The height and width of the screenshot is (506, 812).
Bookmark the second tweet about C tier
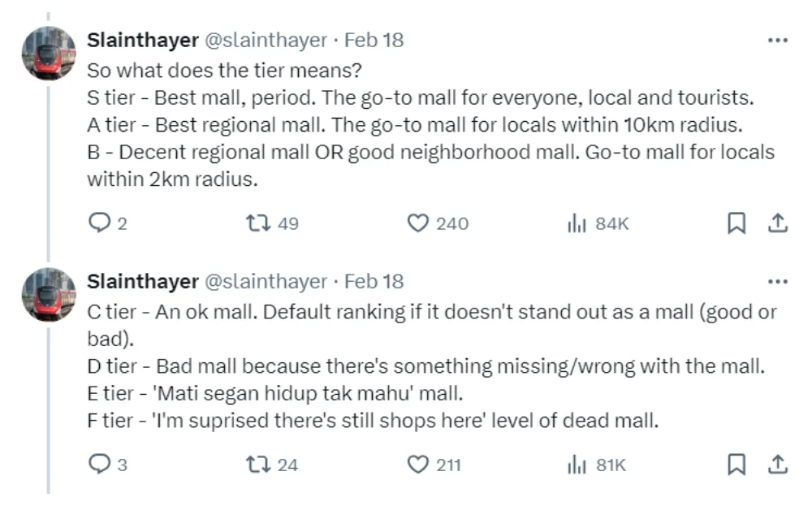[736, 465]
